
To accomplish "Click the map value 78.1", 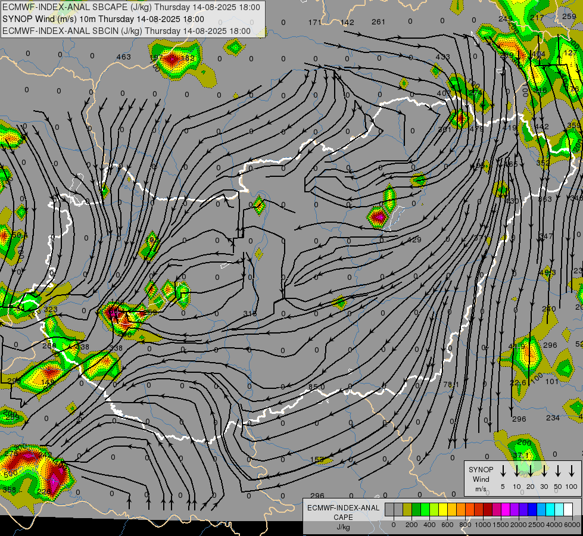I will point(451,385).
